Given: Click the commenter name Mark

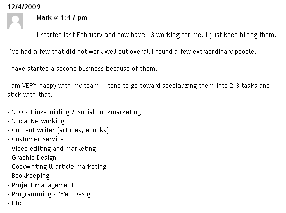Looking at the screenshot, I should point(44,18).
